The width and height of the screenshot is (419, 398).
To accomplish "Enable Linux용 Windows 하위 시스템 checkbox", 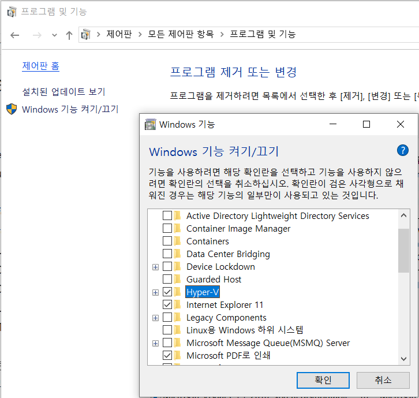I will [x=167, y=329].
